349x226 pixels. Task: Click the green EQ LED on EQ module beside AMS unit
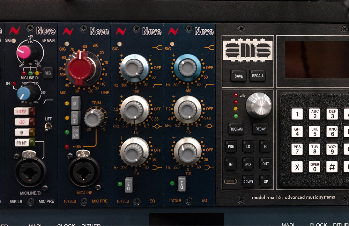(x=172, y=183)
